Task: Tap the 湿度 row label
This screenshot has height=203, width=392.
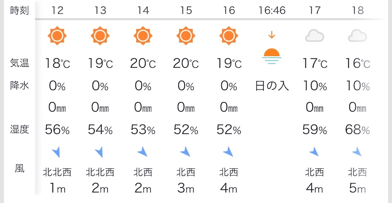Action: [x=20, y=129]
